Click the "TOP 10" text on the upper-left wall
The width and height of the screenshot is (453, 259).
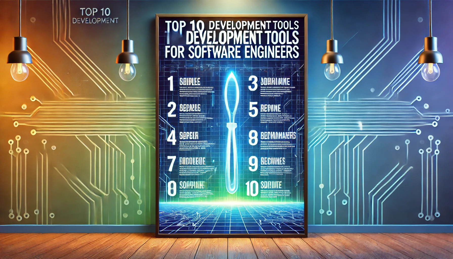(x=95, y=12)
